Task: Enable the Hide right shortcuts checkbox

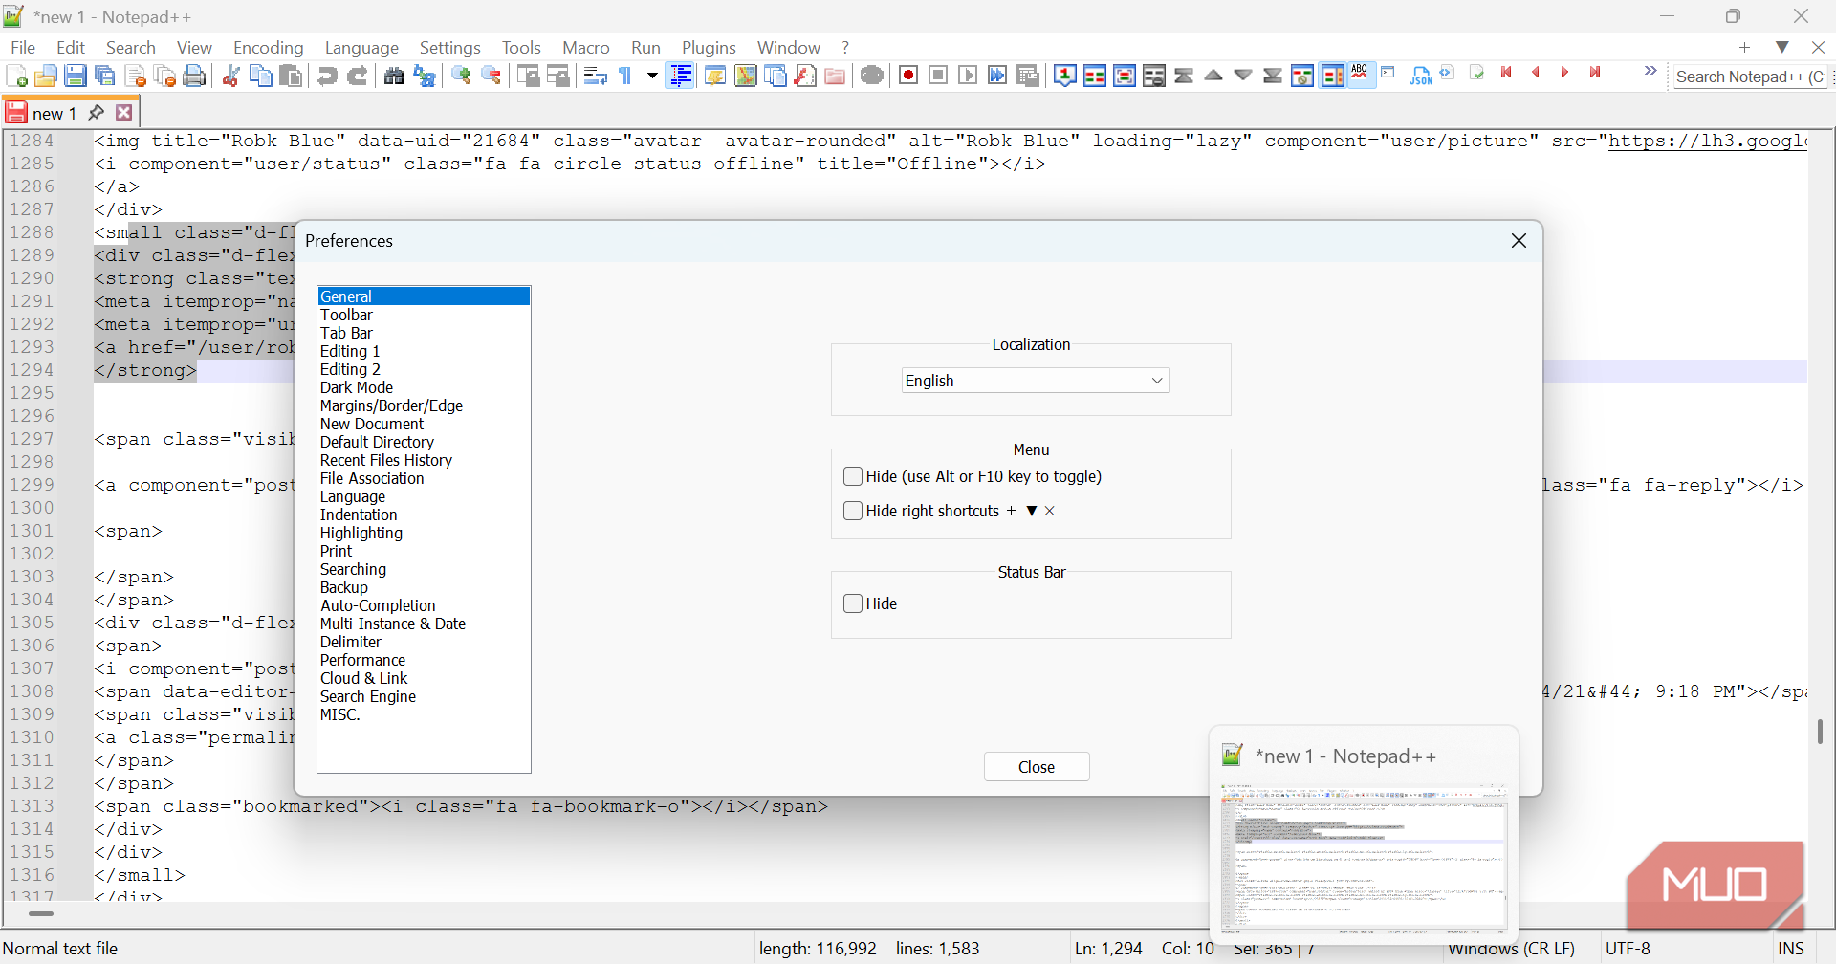Action: (853, 511)
